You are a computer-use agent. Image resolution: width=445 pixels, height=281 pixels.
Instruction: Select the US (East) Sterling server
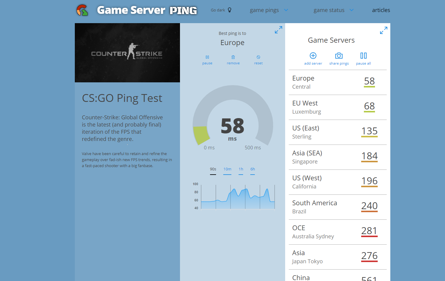338,132
